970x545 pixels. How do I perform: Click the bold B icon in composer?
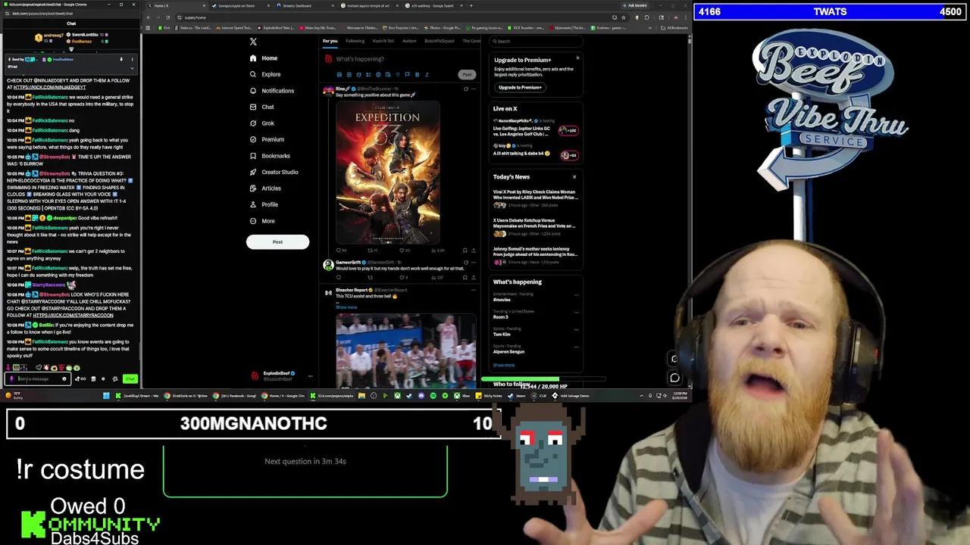417,74
